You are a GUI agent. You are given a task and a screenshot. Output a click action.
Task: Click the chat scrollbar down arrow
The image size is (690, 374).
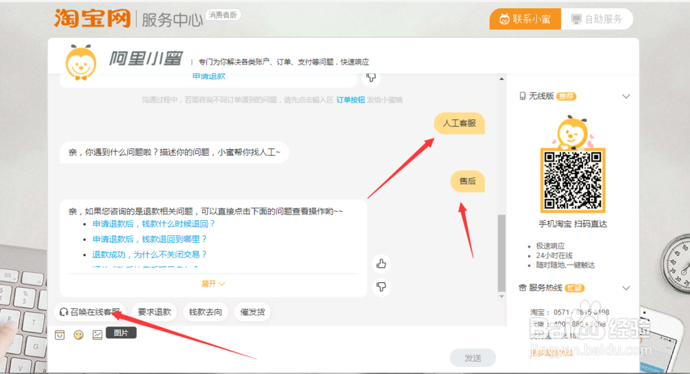tap(502, 297)
